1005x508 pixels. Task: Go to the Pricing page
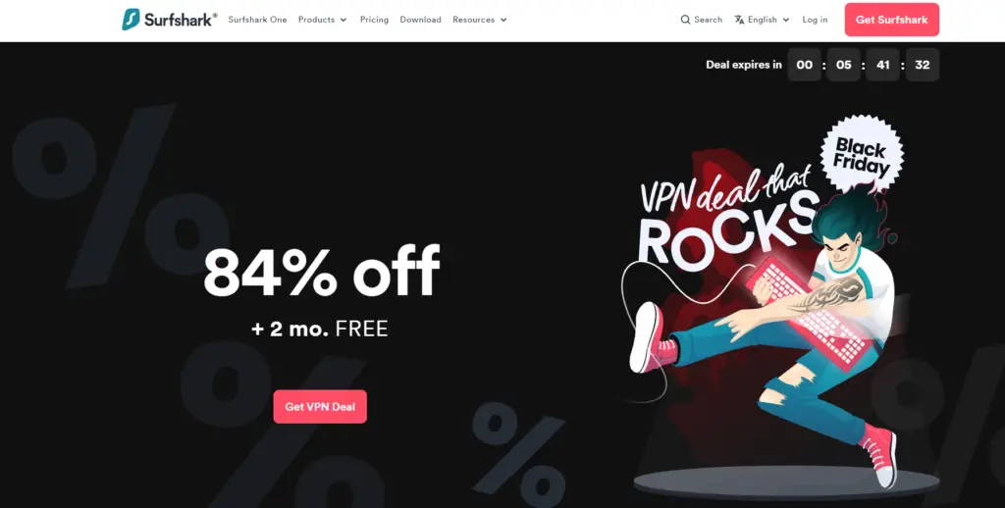[x=374, y=20]
